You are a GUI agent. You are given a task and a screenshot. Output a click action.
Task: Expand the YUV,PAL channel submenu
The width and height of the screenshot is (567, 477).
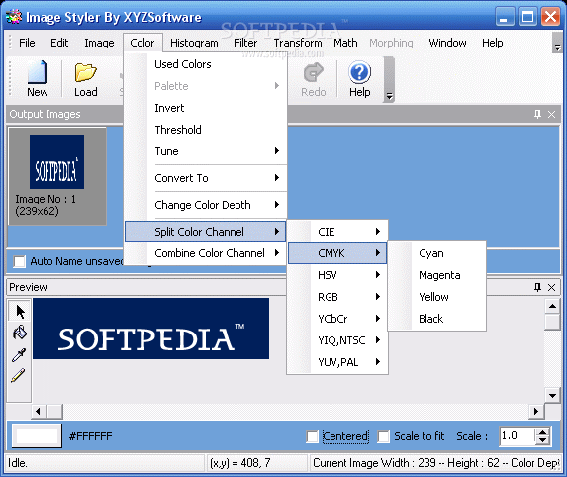click(337, 362)
